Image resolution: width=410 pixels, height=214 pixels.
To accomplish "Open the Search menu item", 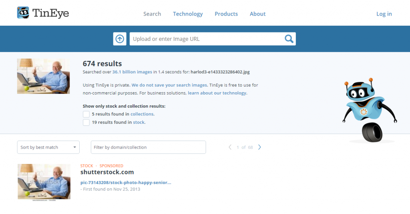I will click(x=152, y=14).
